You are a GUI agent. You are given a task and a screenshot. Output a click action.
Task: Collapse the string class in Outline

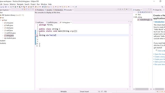coord(134,17)
